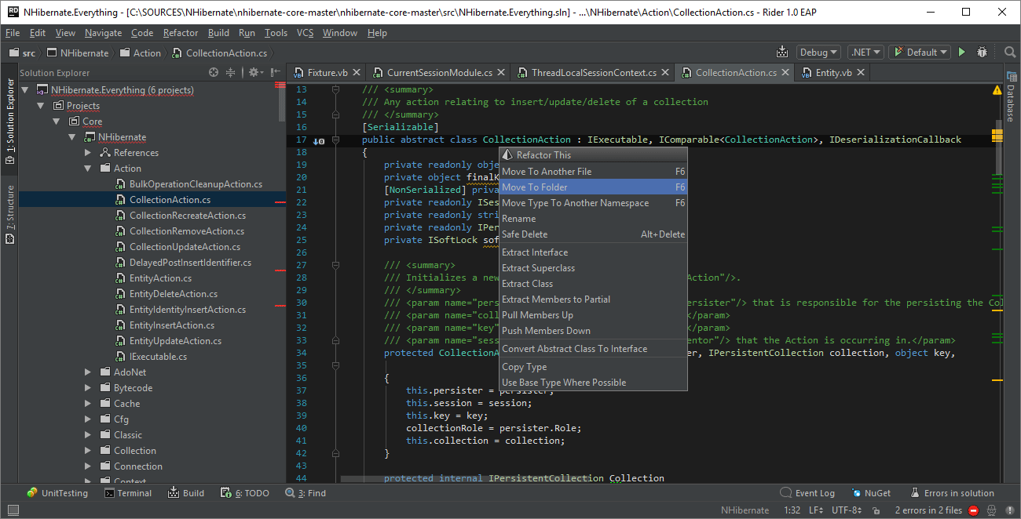Image resolution: width=1021 pixels, height=519 pixels.
Task: Expand the AdoNet folder in the tree
Action: click(x=88, y=372)
